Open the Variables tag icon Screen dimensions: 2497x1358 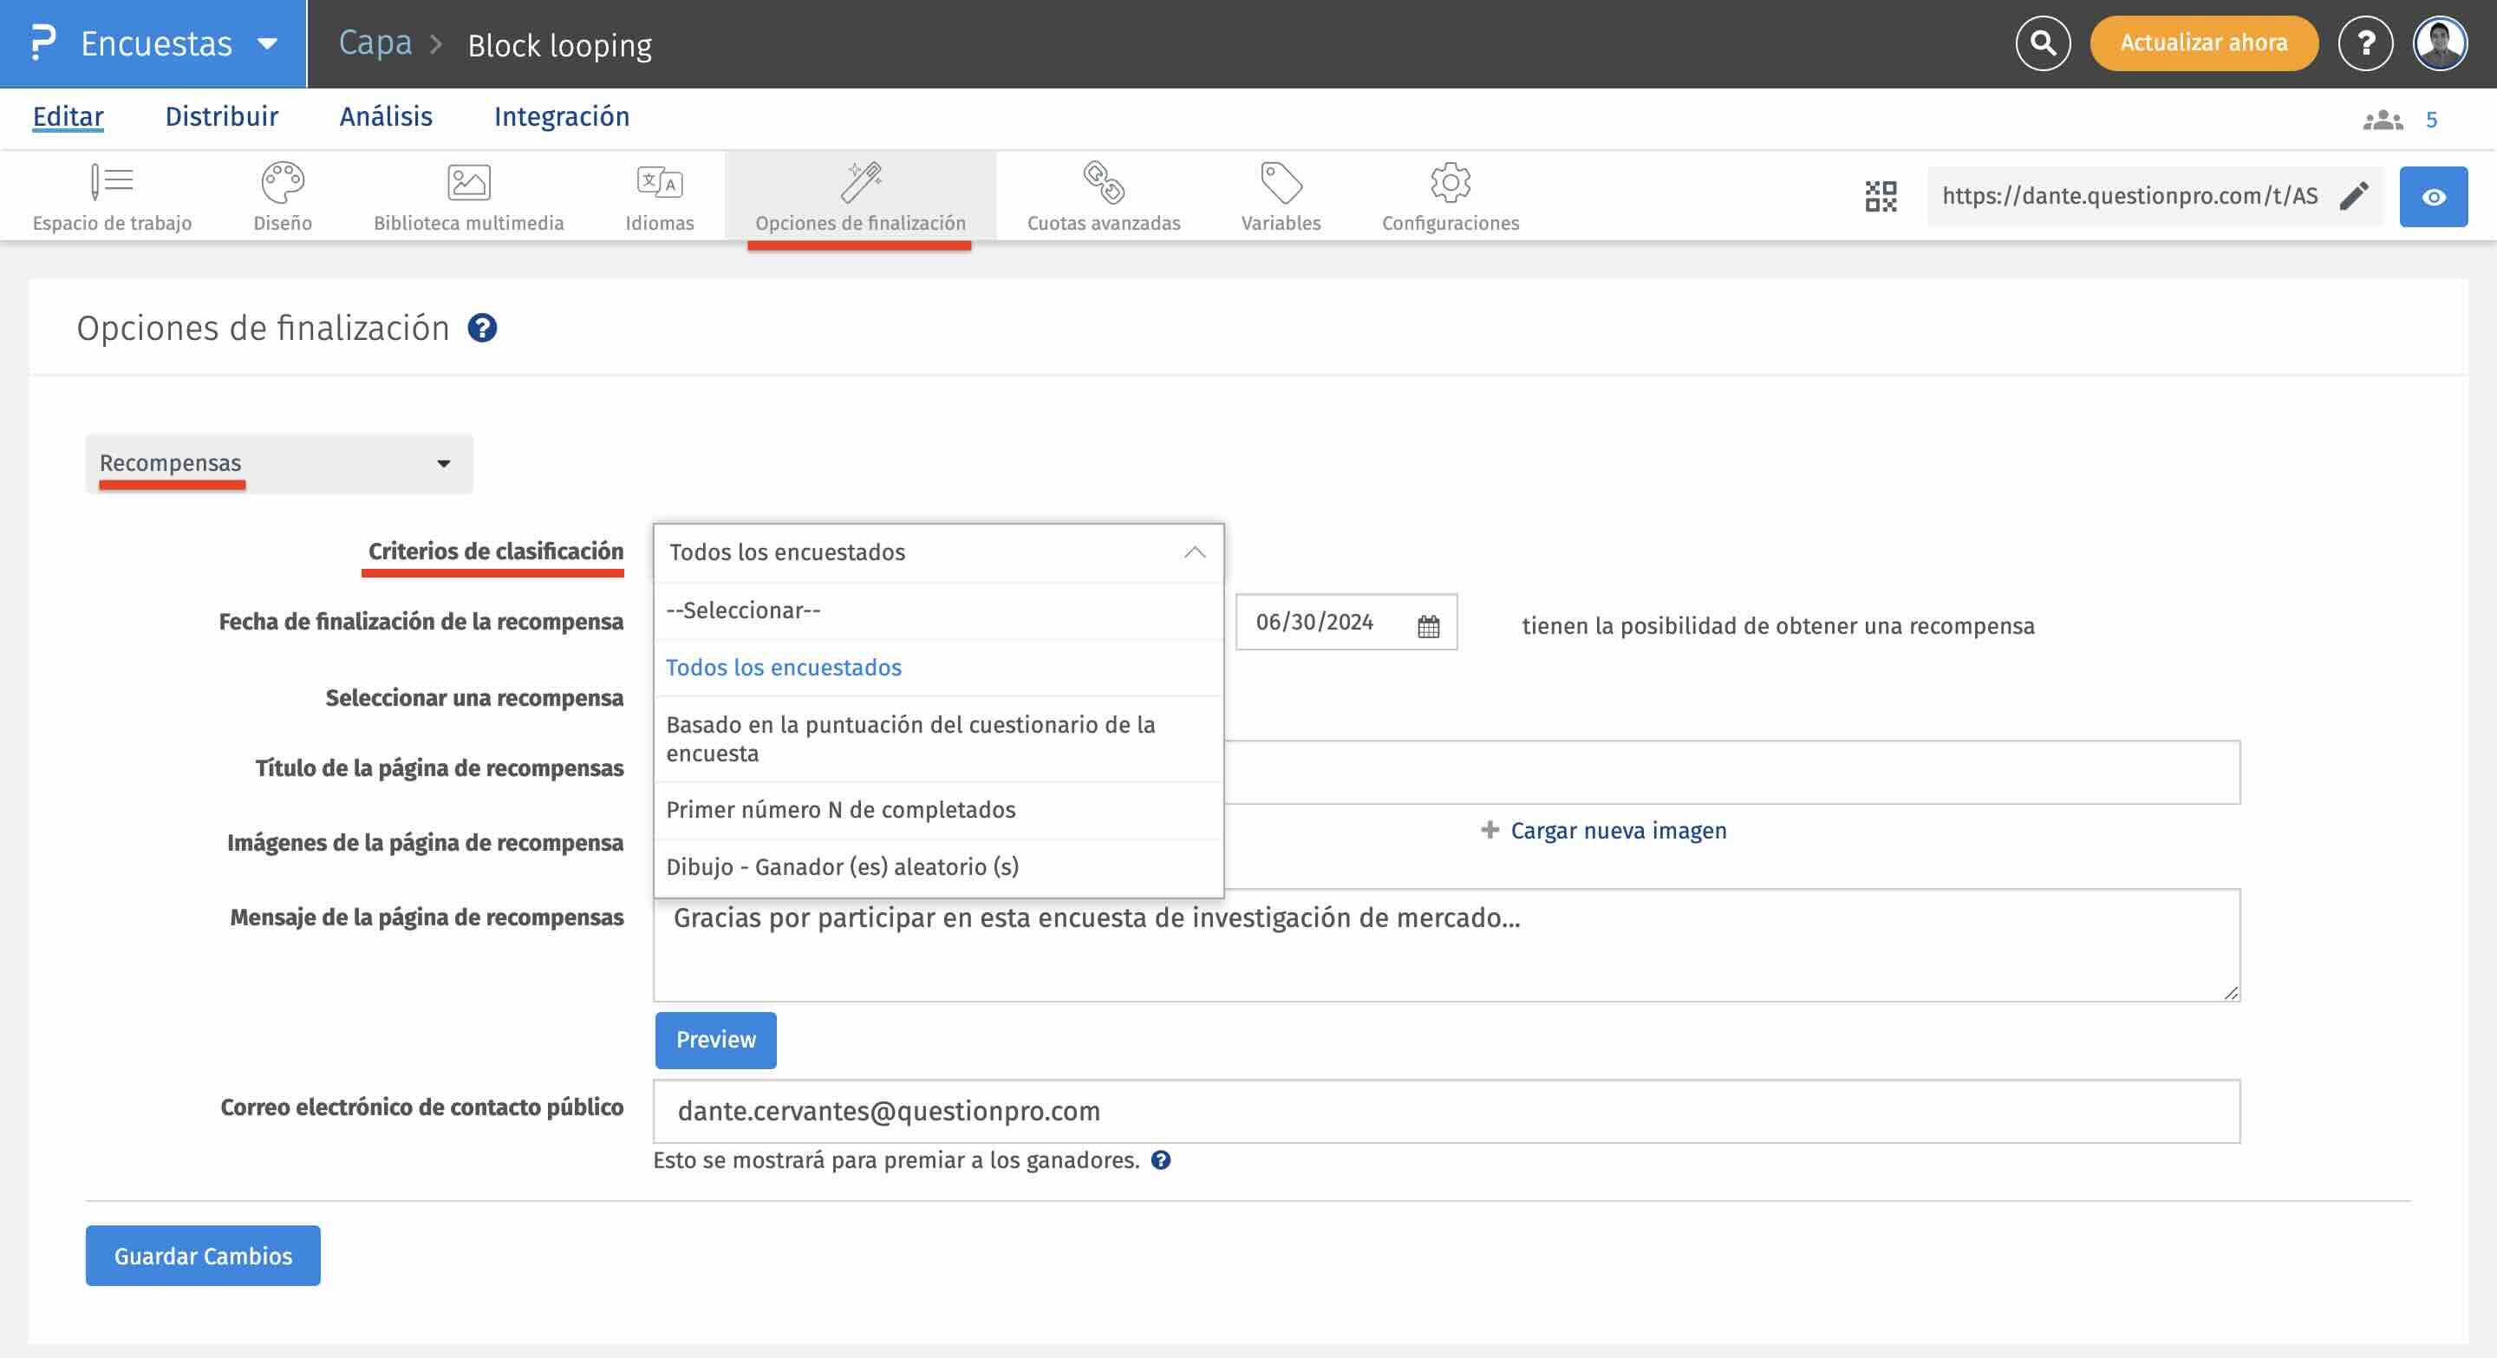pyautogui.click(x=1281, y=182)
